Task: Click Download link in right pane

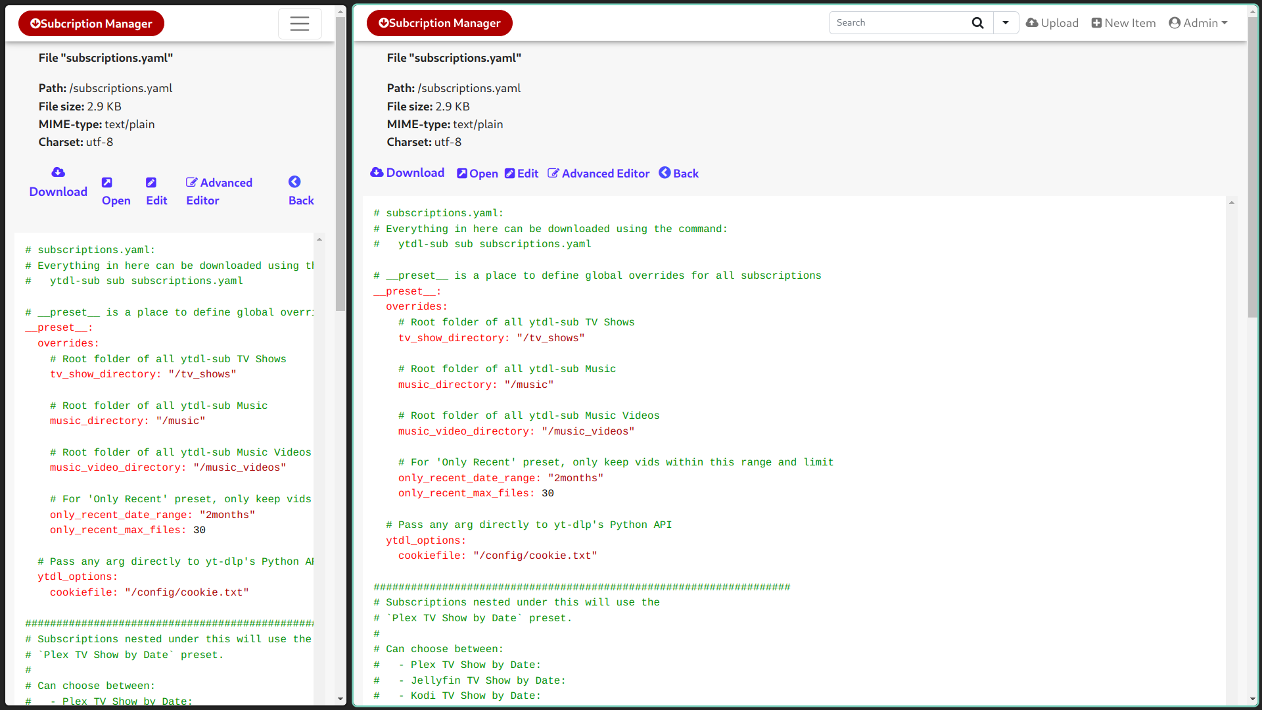Action: click(x=408, y=173)
